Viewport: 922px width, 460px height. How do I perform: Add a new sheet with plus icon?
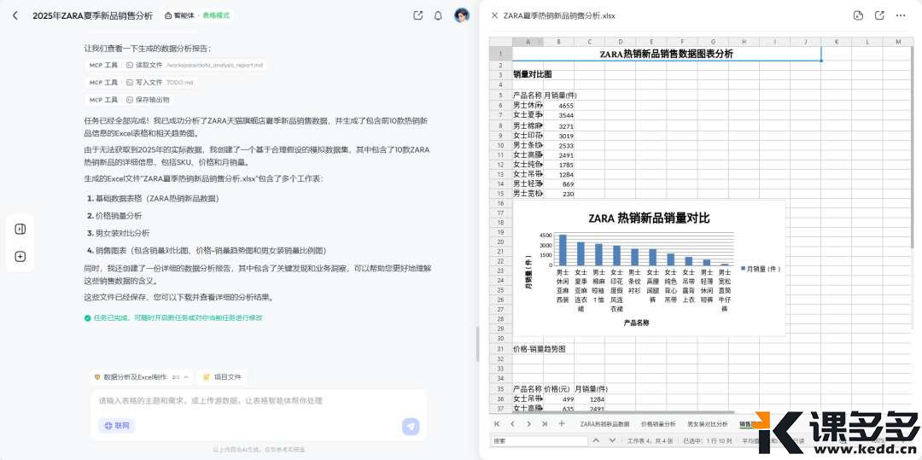[562, 423]
